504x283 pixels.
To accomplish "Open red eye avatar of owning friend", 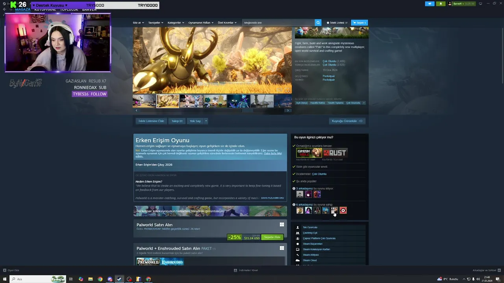I will pyautogui.click(x=343, y=210).
